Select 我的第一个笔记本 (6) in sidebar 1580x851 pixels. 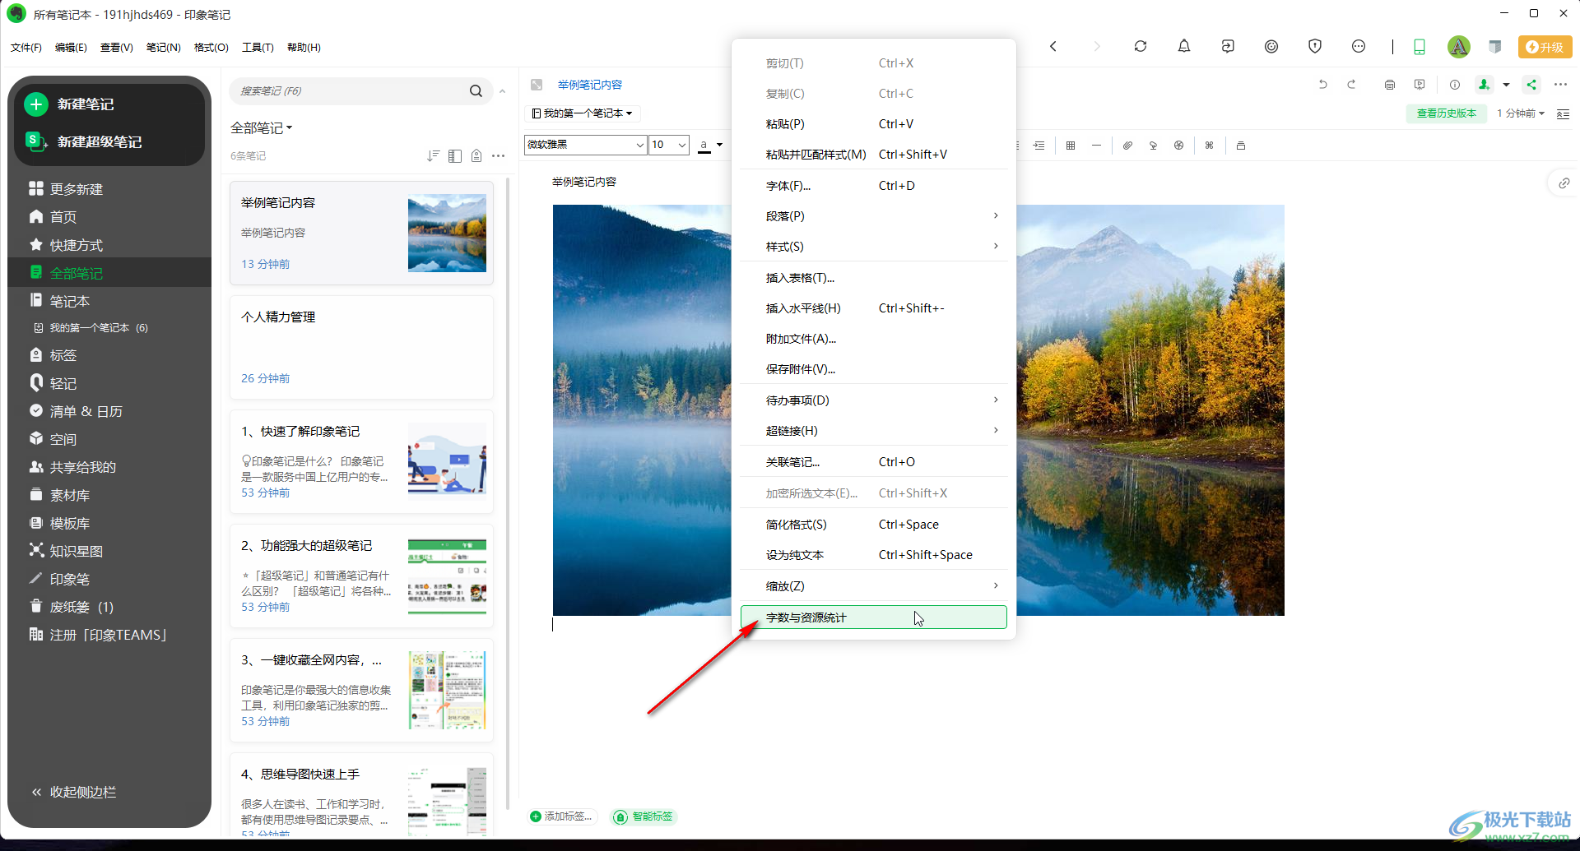(x=91, y=327)
